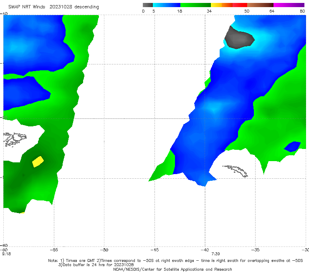This screenshot has width=309, height=272.
Task: Click the longitude axis label '-55'
Action: (54, 250)
